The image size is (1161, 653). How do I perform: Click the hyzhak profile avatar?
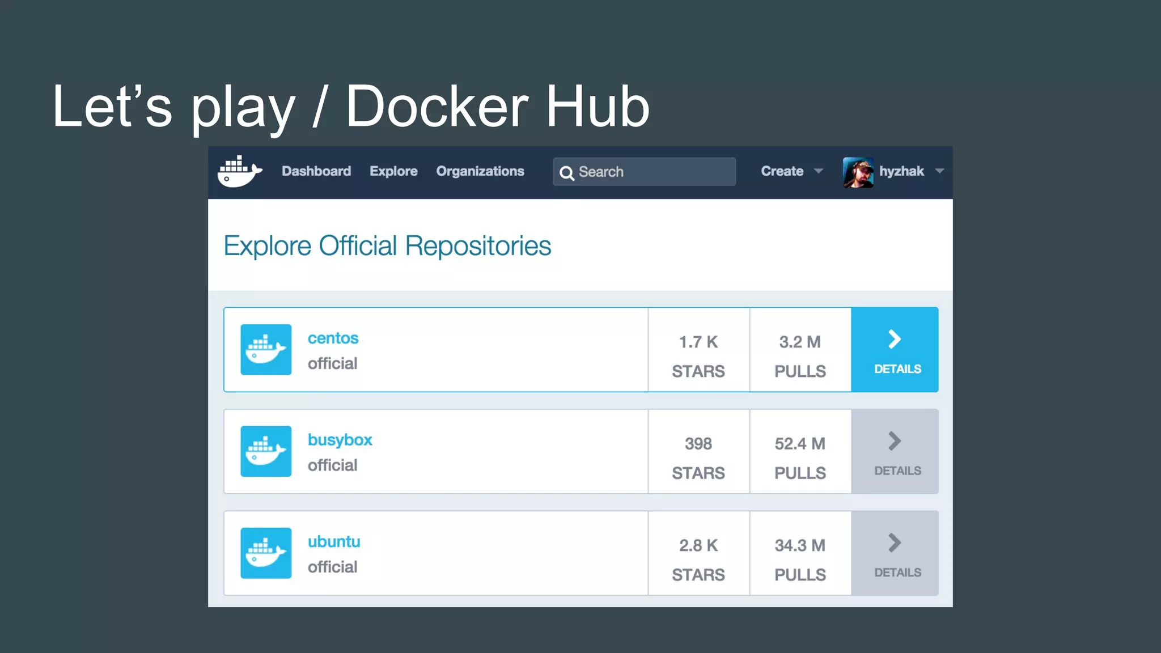[x=858, y=172]
